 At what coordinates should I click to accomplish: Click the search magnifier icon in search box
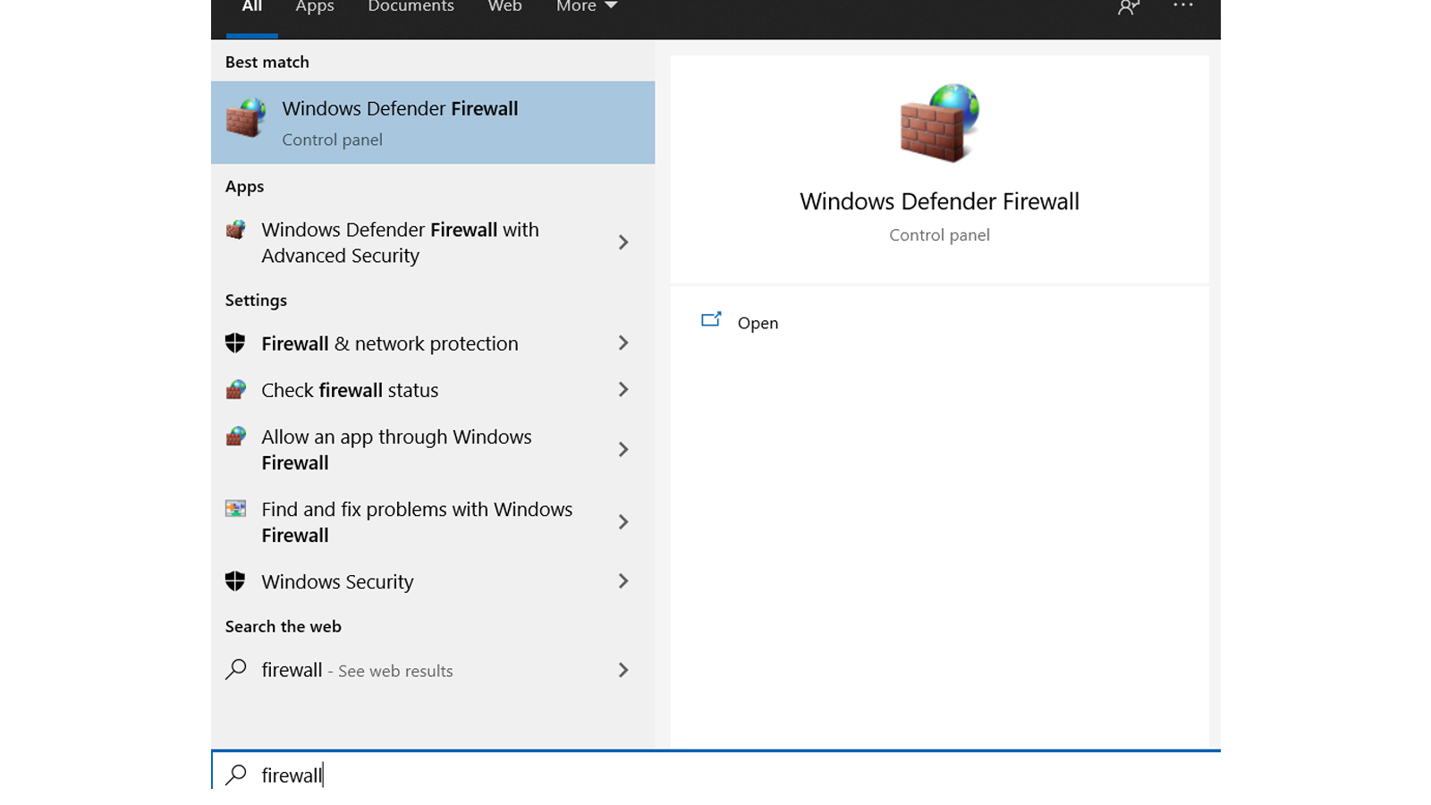(x=236, y=775)
